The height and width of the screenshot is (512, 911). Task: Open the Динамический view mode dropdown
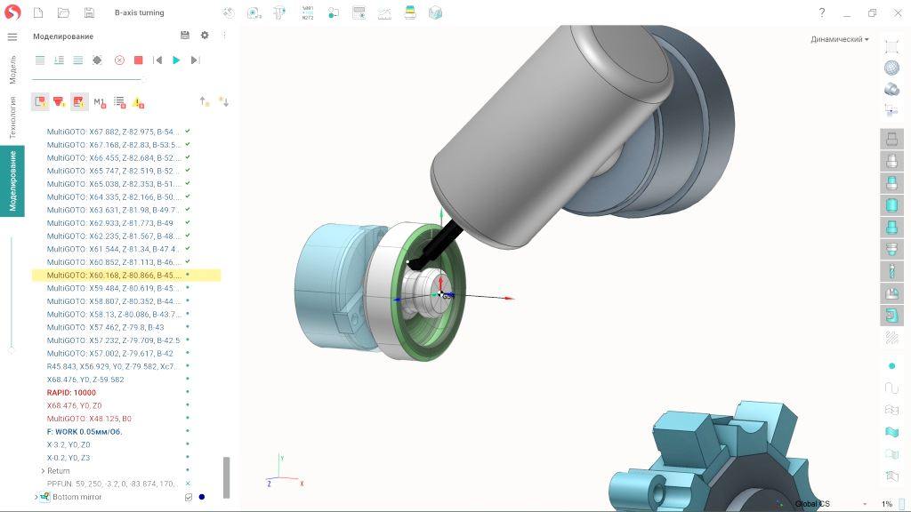(838, 39)
